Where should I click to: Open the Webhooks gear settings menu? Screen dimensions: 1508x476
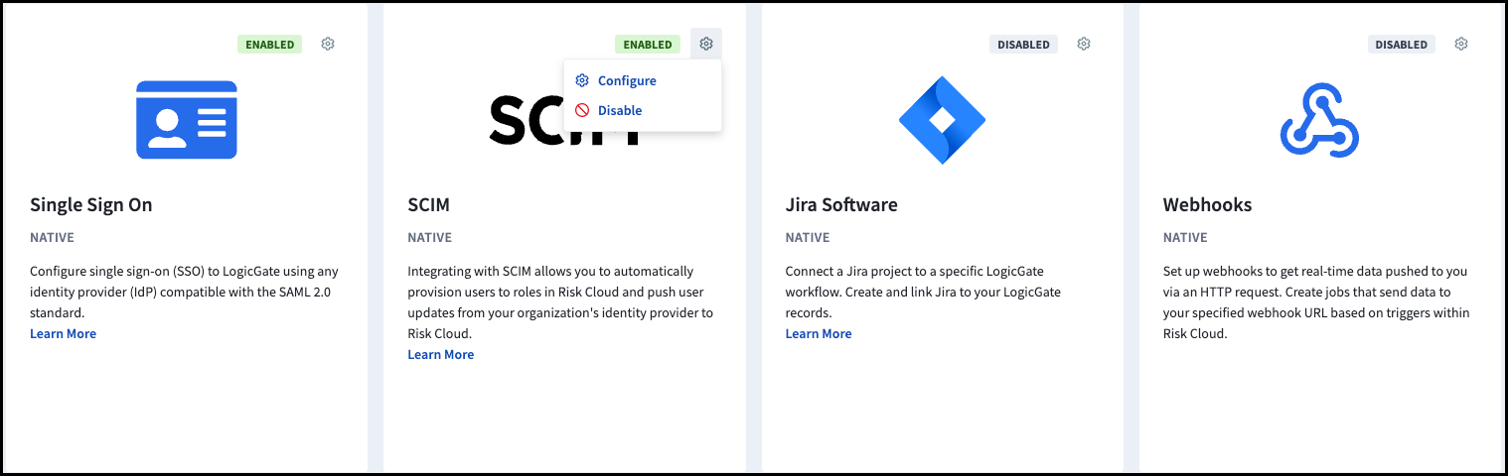pos(1461,44)
